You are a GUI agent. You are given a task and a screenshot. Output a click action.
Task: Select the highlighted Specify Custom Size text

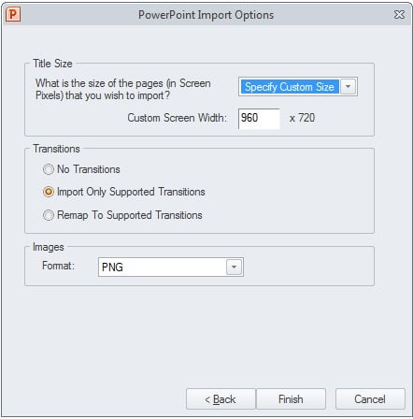[x=290, y=87]
